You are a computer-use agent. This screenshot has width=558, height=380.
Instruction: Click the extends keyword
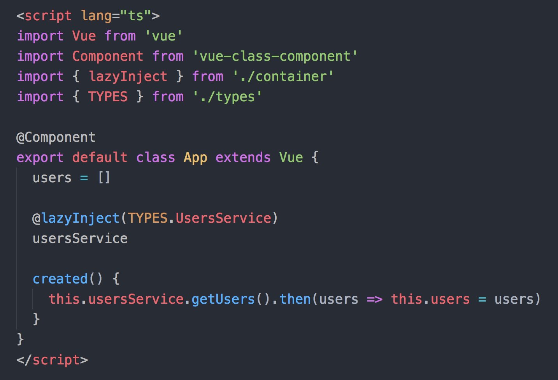(x=243, y=158)
